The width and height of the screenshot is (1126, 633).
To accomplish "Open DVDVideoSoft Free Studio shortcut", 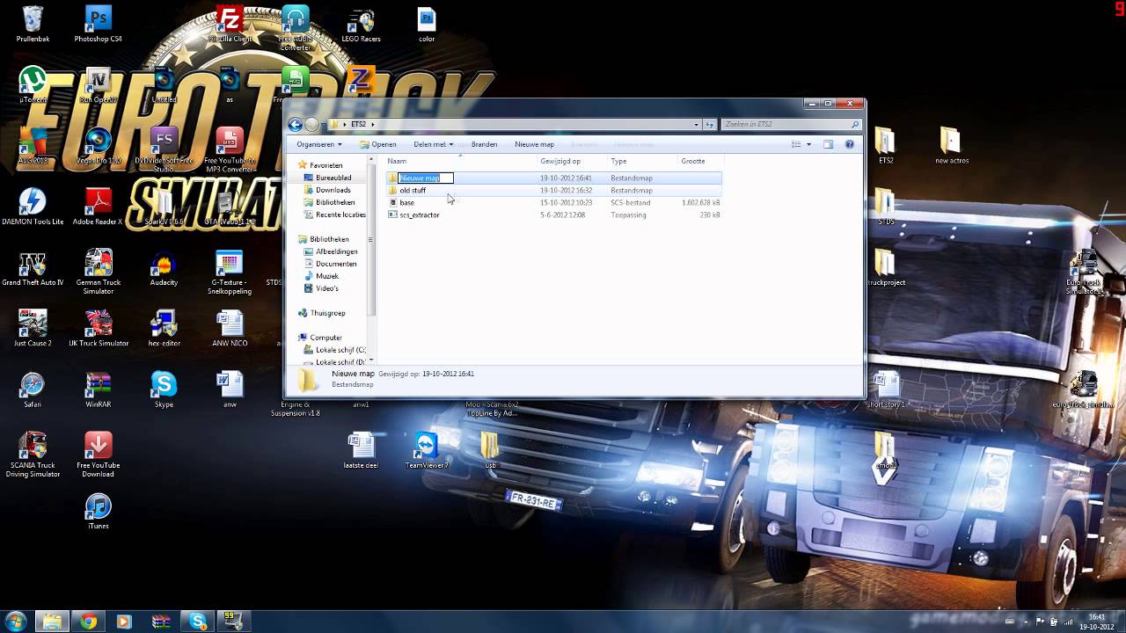I will pos(164,149).
